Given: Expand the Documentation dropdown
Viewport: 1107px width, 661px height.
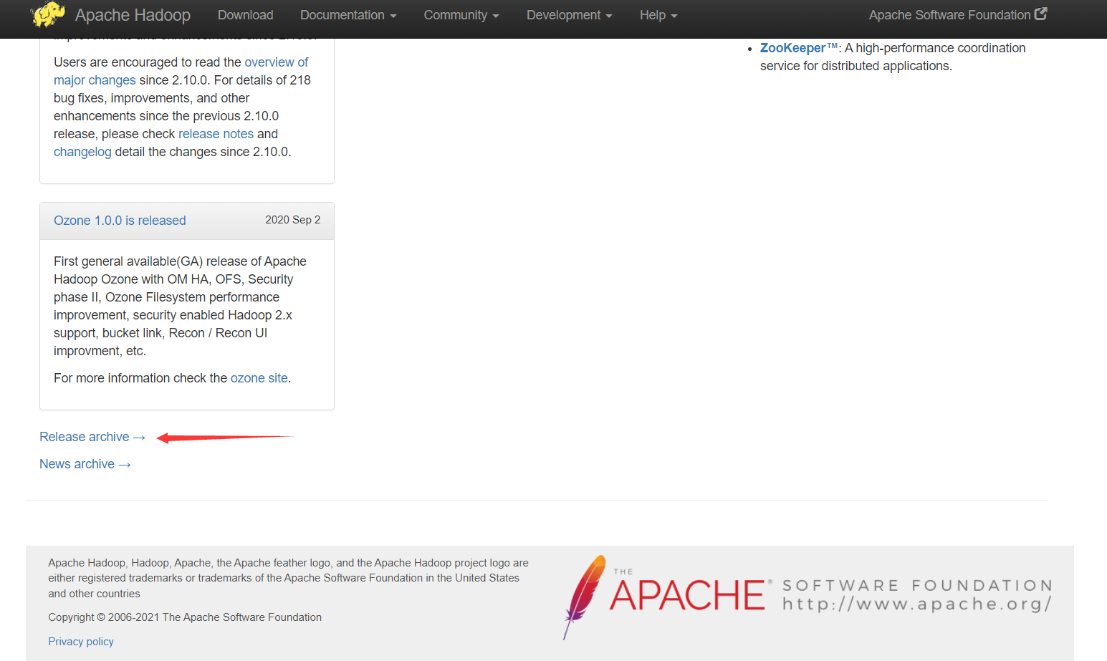Looking at the screenshot, I should coord(348,14).
